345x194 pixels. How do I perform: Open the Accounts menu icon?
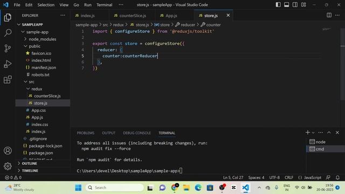tap(8, 151)
